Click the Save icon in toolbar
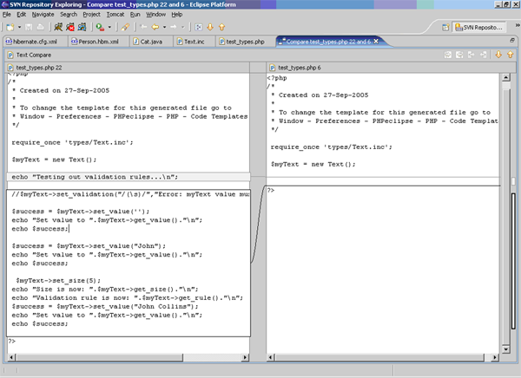The height and width of the screenshot is (378, 521). [x=29, y=27]
